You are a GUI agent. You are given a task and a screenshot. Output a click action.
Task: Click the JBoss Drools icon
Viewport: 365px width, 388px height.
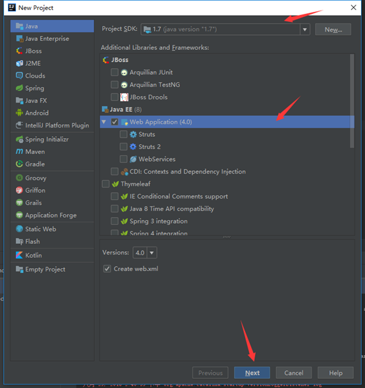click(125, 97)
